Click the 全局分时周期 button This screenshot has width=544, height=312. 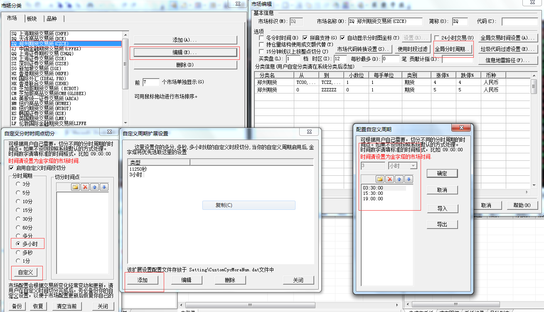click(453, 49)
